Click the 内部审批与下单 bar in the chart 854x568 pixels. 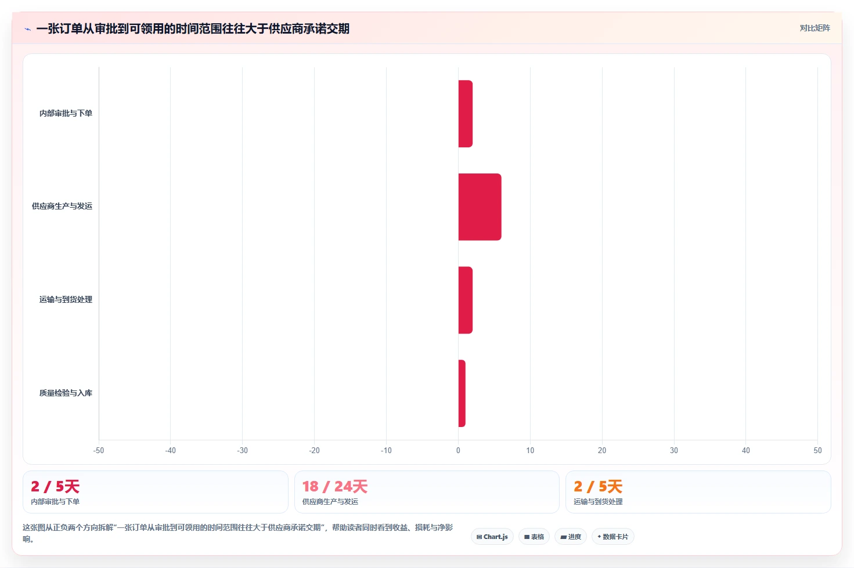[466, 114]
